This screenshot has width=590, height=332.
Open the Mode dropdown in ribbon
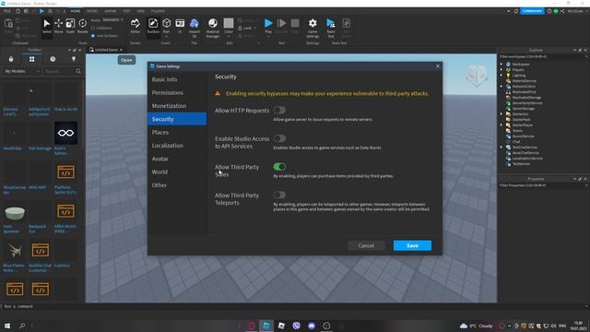[x=112, y=20]
